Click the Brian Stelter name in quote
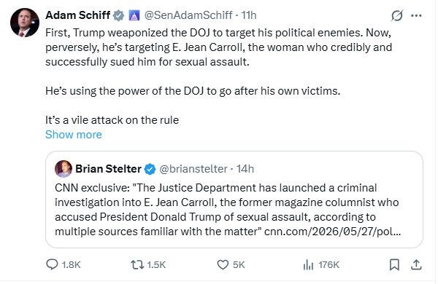 click(x=108, y=169)
